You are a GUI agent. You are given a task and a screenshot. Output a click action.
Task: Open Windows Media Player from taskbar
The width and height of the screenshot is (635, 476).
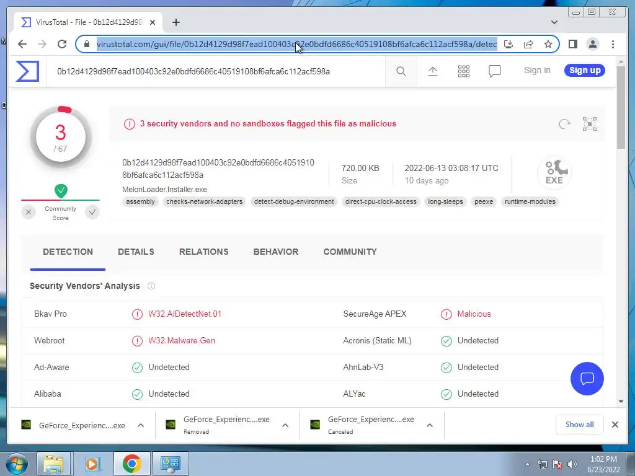point(92,464)
